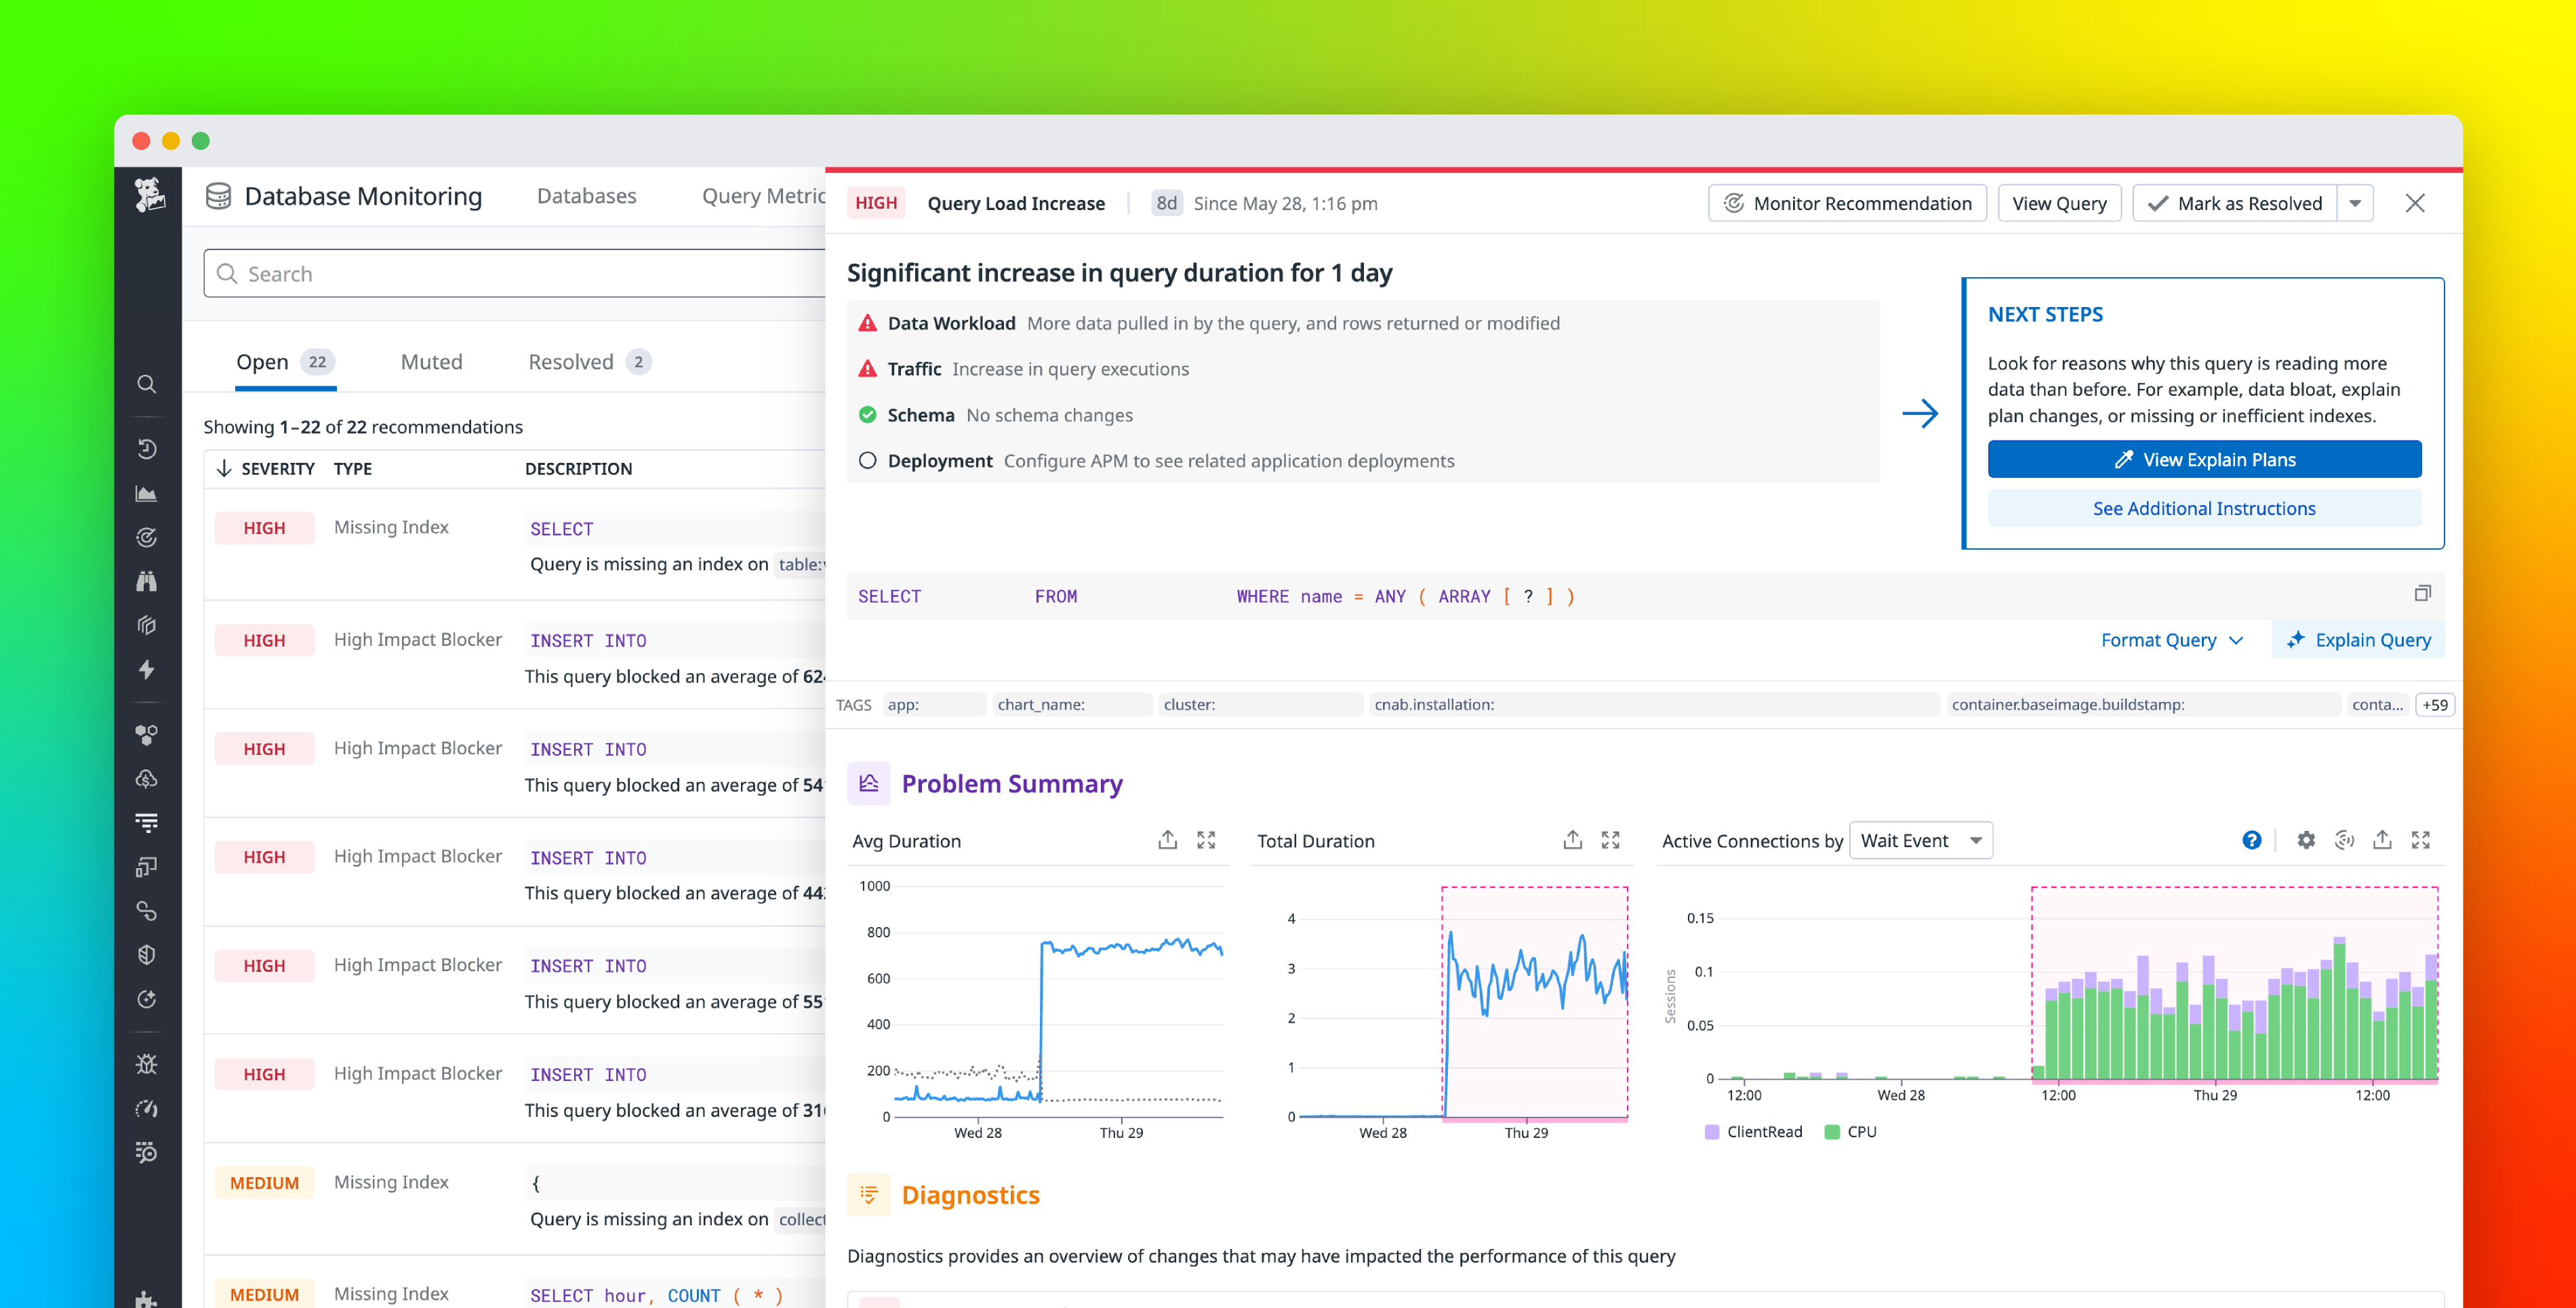
Task: Select the security shield icon in sidebar
Action: [147, 954]
